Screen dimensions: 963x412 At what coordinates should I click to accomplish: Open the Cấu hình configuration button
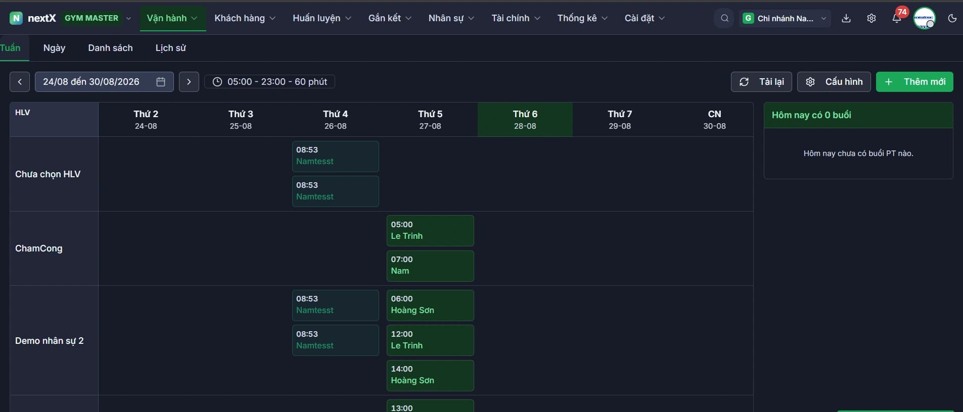834,82
